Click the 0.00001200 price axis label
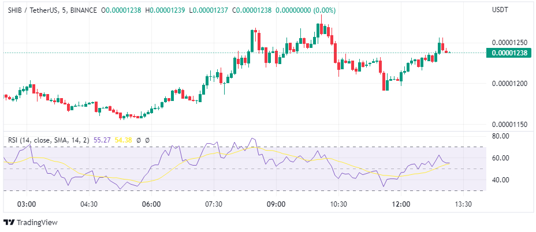This screenshot has width=536, height=232. 509,84
